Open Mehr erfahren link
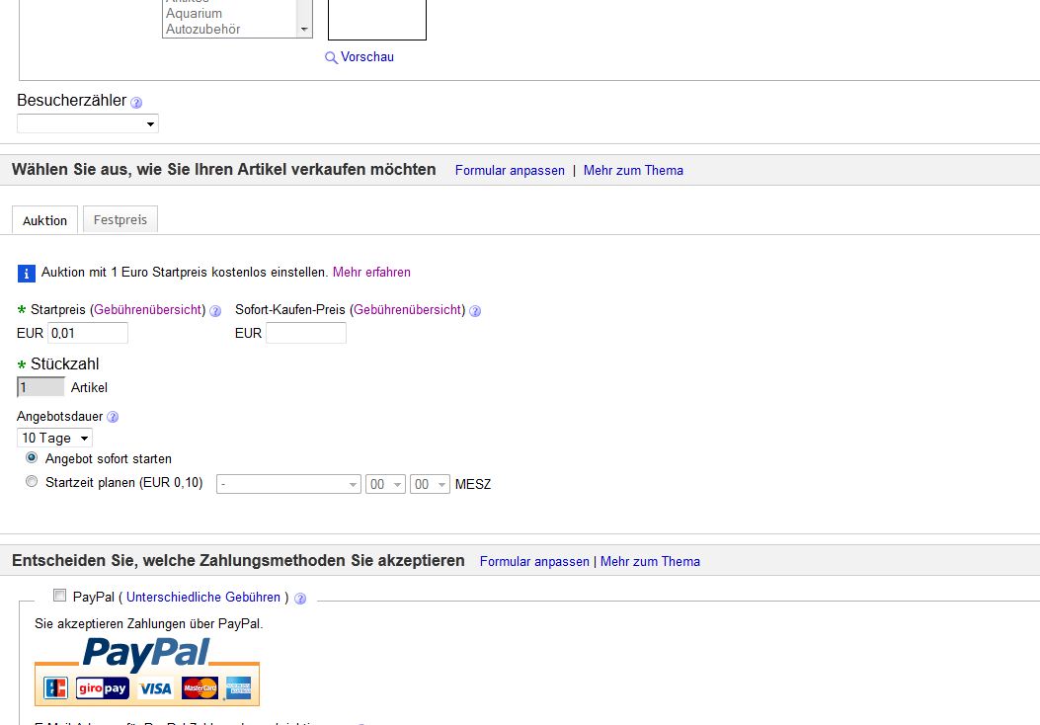Image resolution: width=1040 pixels, height=725 pixels. 371,272
